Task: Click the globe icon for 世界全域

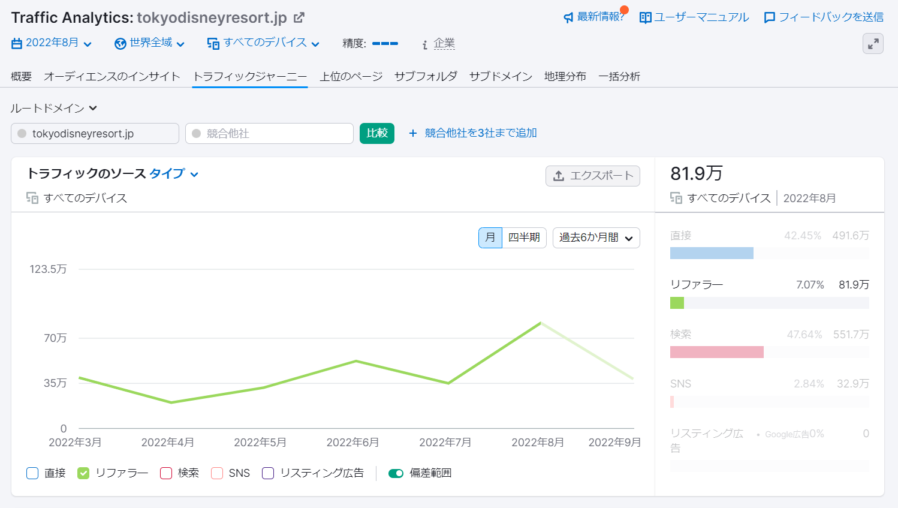Action: 120,43
